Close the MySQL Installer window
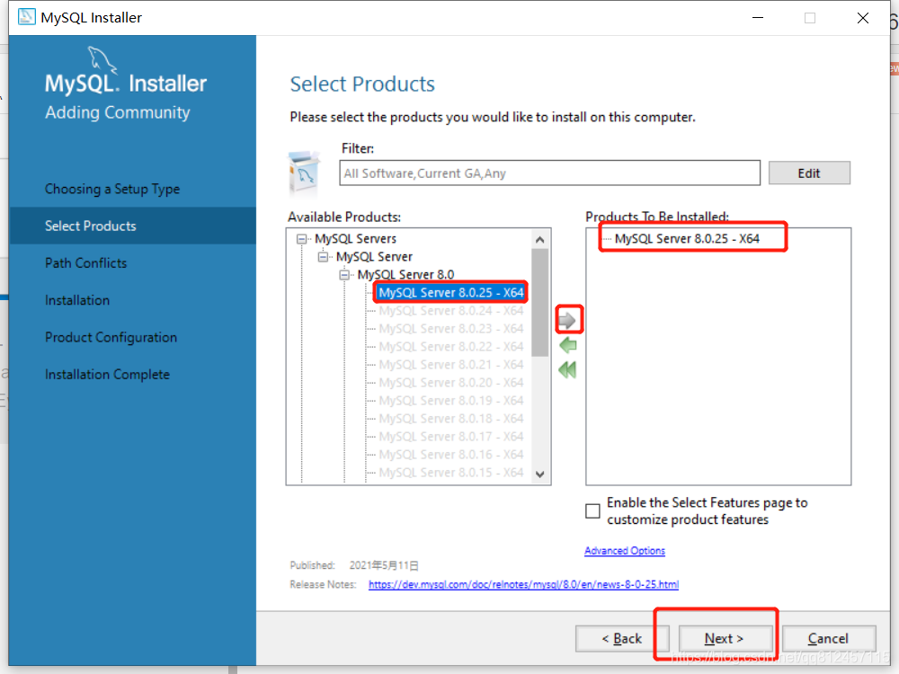The image size is (899, 674). click(863, 18)
